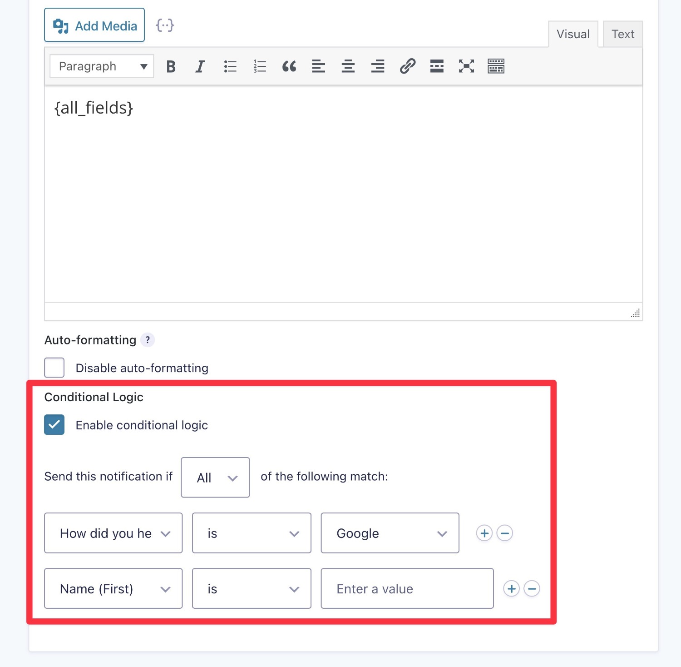The image size is (681, 667).
Task: Remove the Name (First) rule
Action: point(532,588)
